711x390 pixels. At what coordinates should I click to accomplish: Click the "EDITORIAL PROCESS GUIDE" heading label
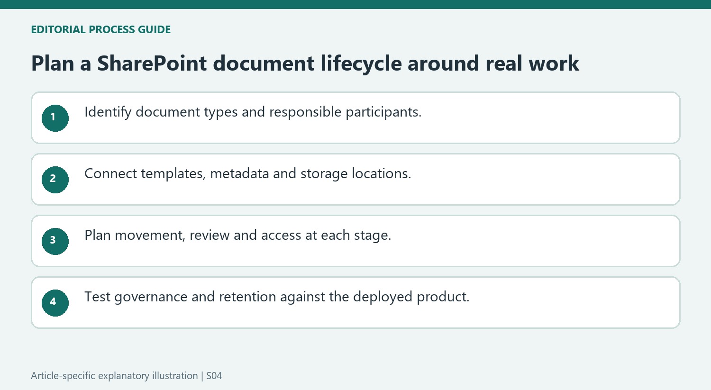[x=101, y=29]
